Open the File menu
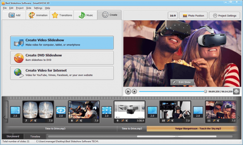 pyautogui.click(x=5, y=8)
